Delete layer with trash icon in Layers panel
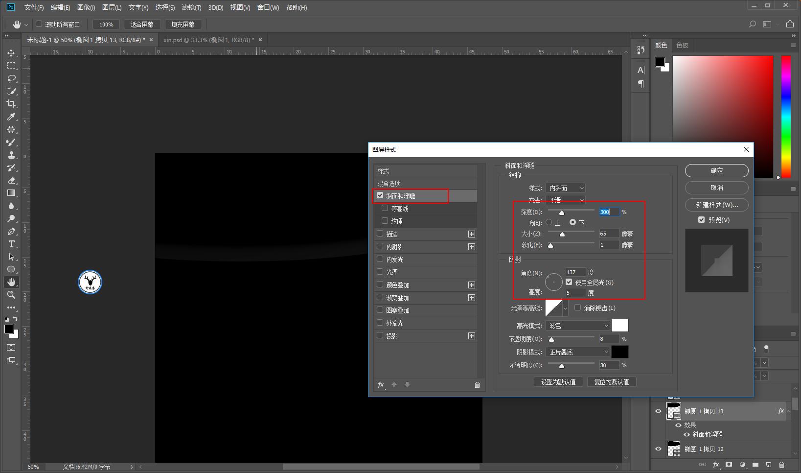Screen dimensions: 801x473 pos(781,465)
